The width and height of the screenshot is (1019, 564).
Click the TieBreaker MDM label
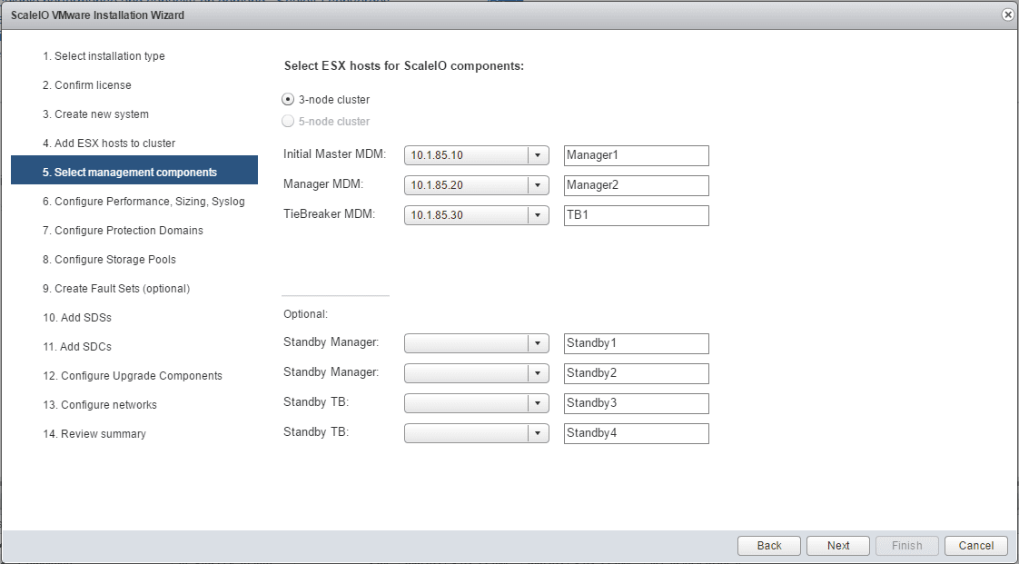click(x=330, y=213)
